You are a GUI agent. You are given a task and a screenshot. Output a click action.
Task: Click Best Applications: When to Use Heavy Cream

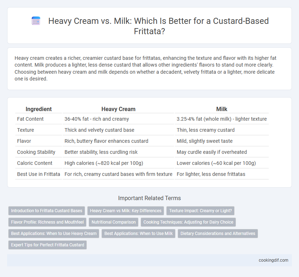[54, 234]
